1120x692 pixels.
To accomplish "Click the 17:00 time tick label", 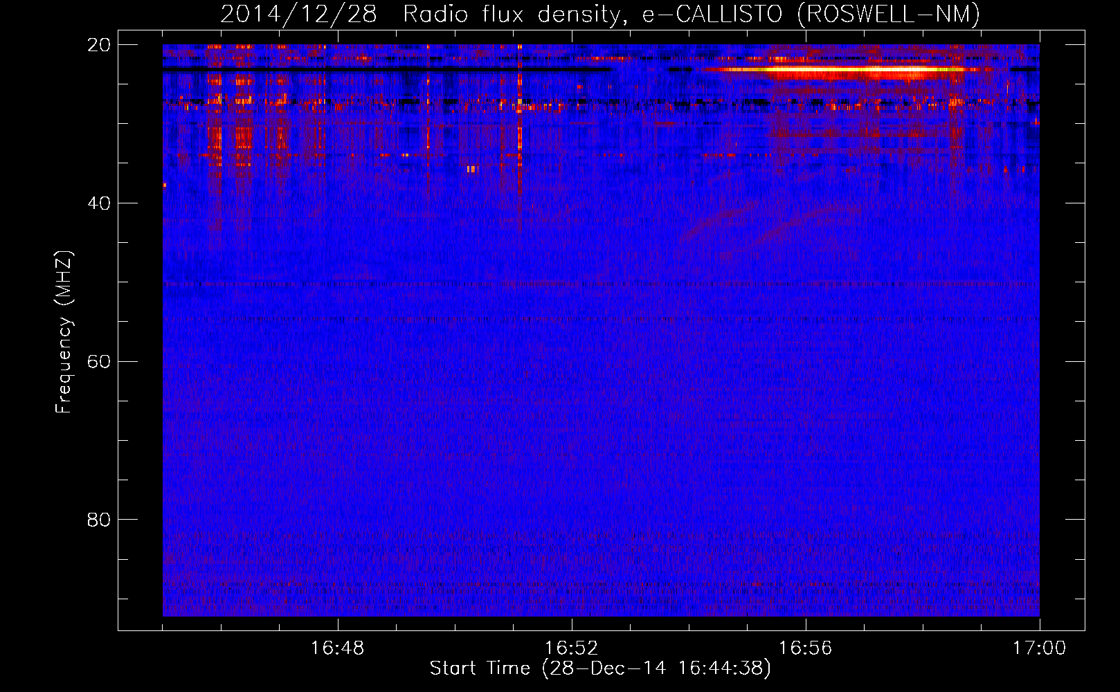I will (x=1040, y=648).
